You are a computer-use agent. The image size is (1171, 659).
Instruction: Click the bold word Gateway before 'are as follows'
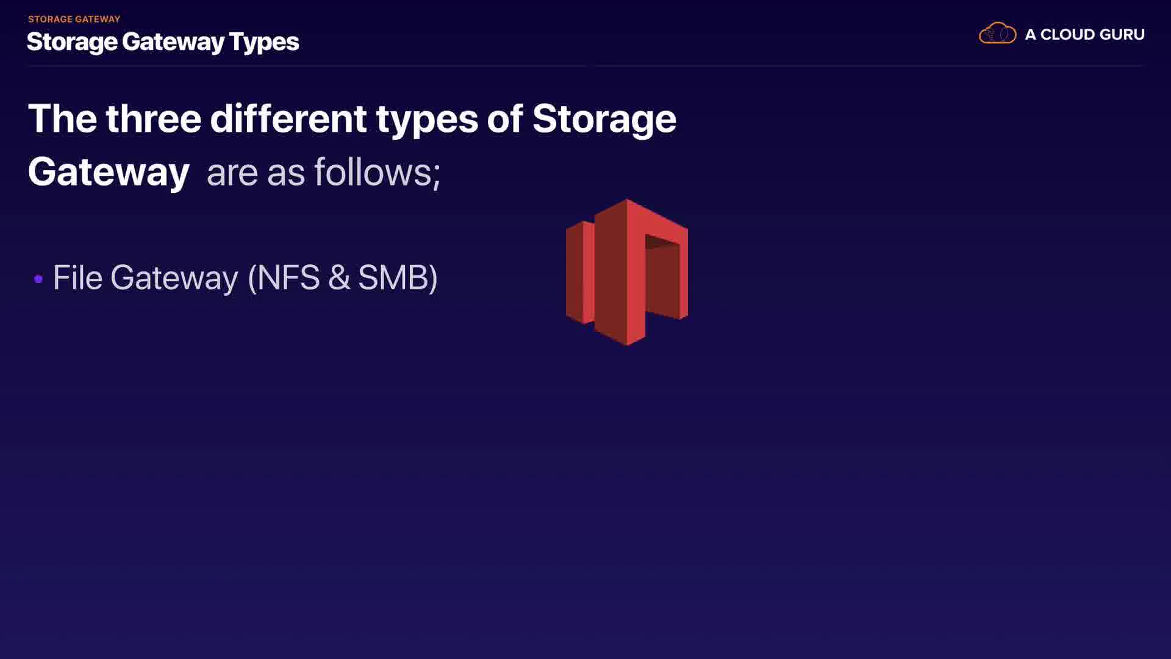pyautogui.click(x=109, y=172)
